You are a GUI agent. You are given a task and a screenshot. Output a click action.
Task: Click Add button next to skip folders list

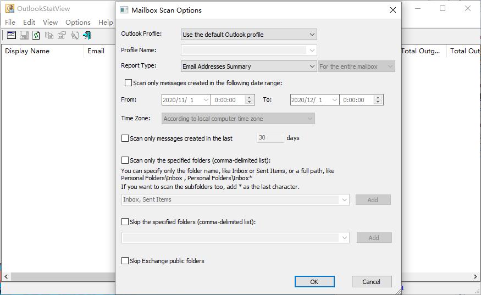click(374, 238)
